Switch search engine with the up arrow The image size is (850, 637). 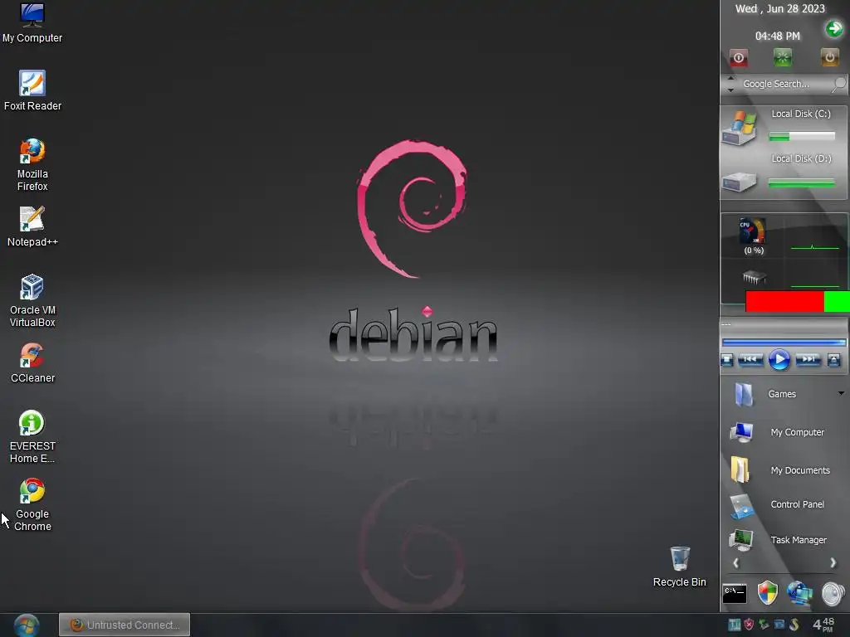tap(730, 79)
